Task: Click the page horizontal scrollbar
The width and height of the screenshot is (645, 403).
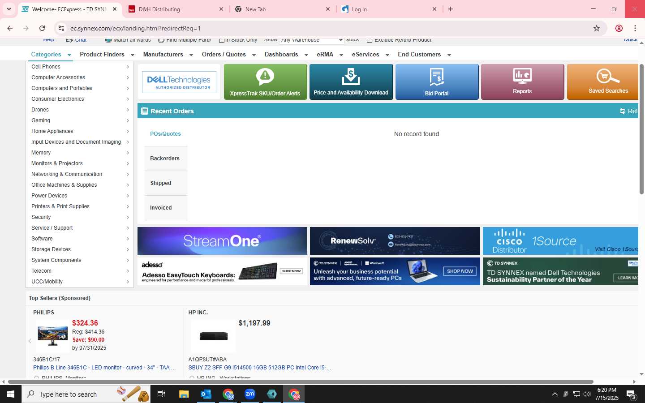Action: pyautogui.click(x=301, y=382)
